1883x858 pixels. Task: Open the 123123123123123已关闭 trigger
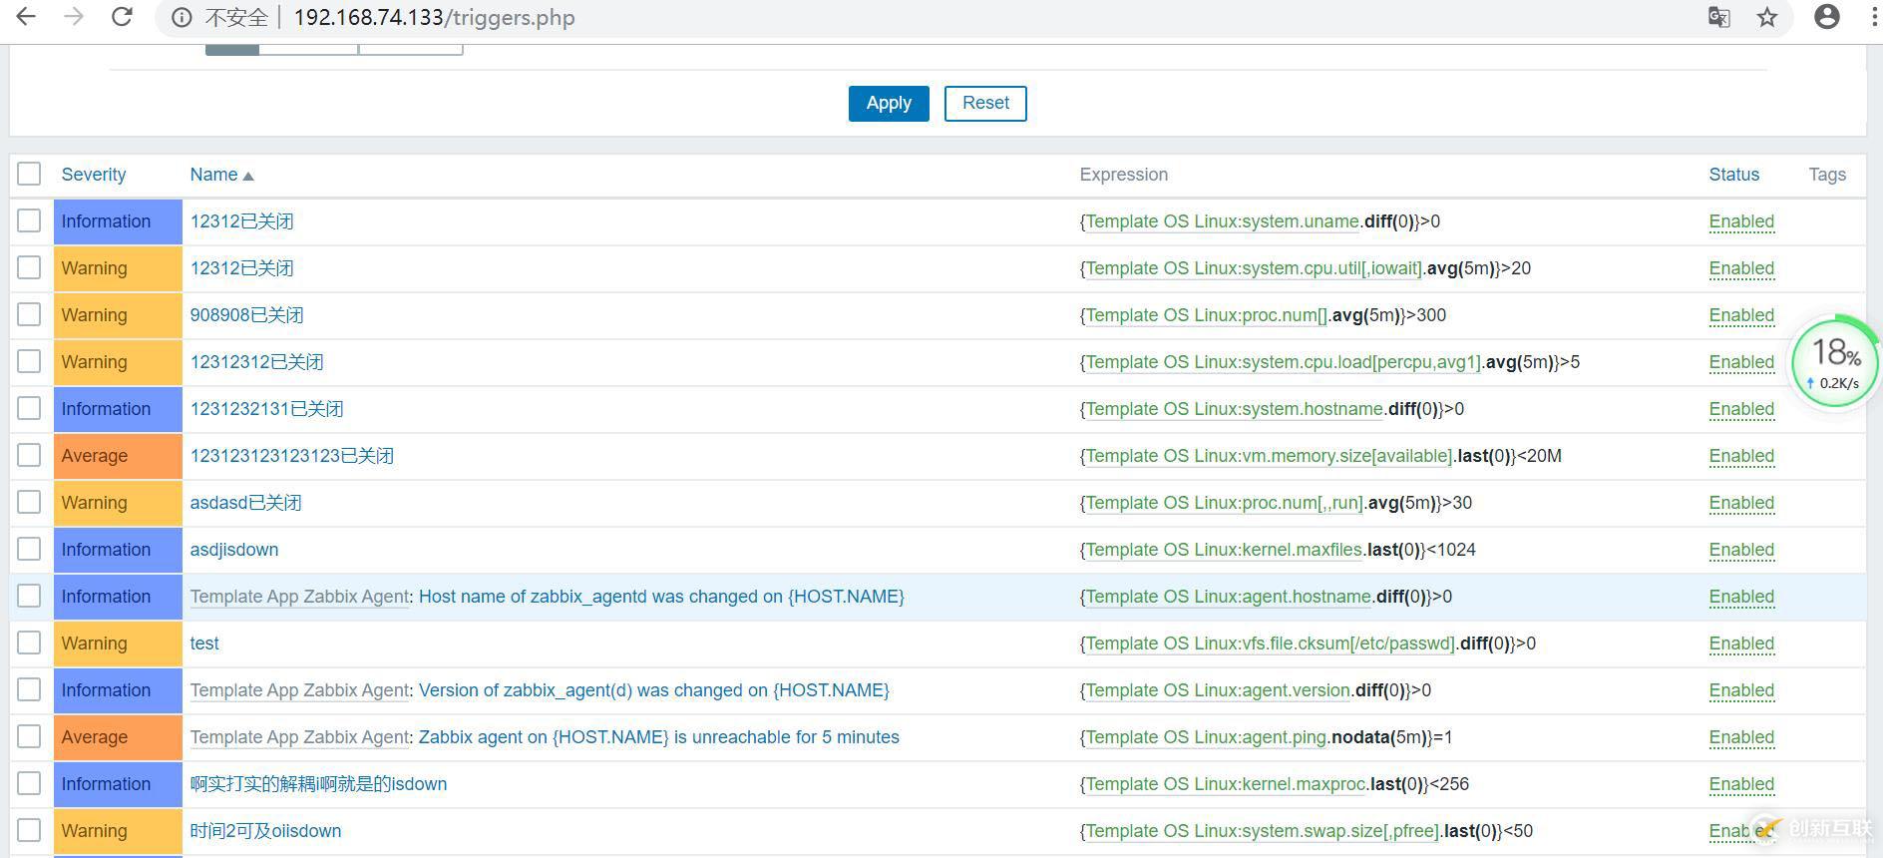click(292, 456)
